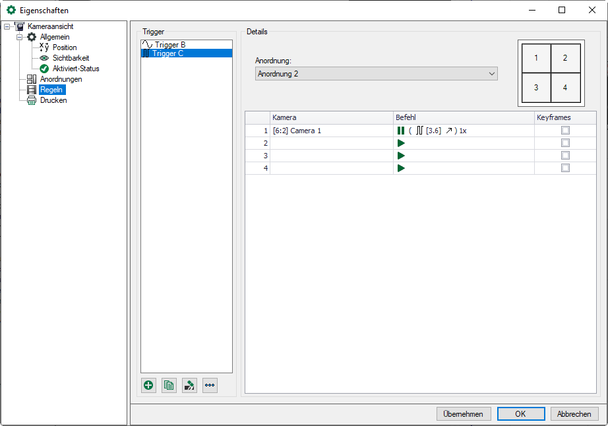Viewport: 608px width, 426px height.
Task: Select Kameraansicht in the tree
Action: [x=50, y=26]
